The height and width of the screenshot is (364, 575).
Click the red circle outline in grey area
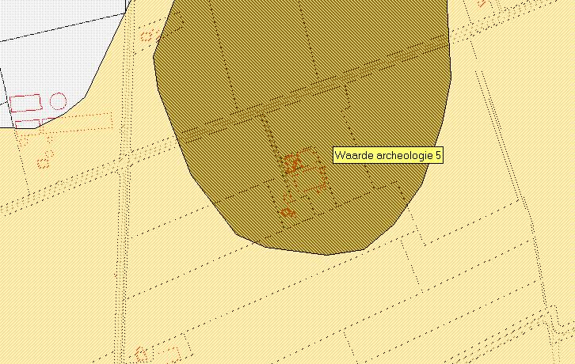click(58, 100)
